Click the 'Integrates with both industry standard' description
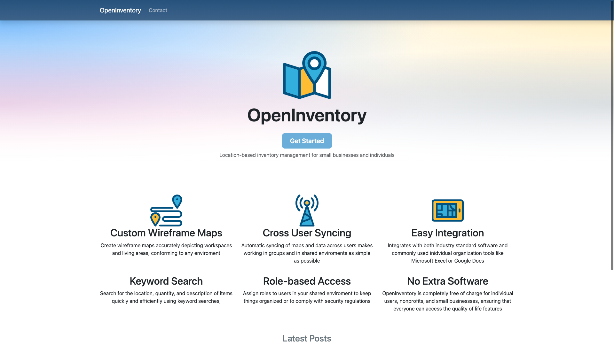 pyautogui.click(x=448, y=253)
